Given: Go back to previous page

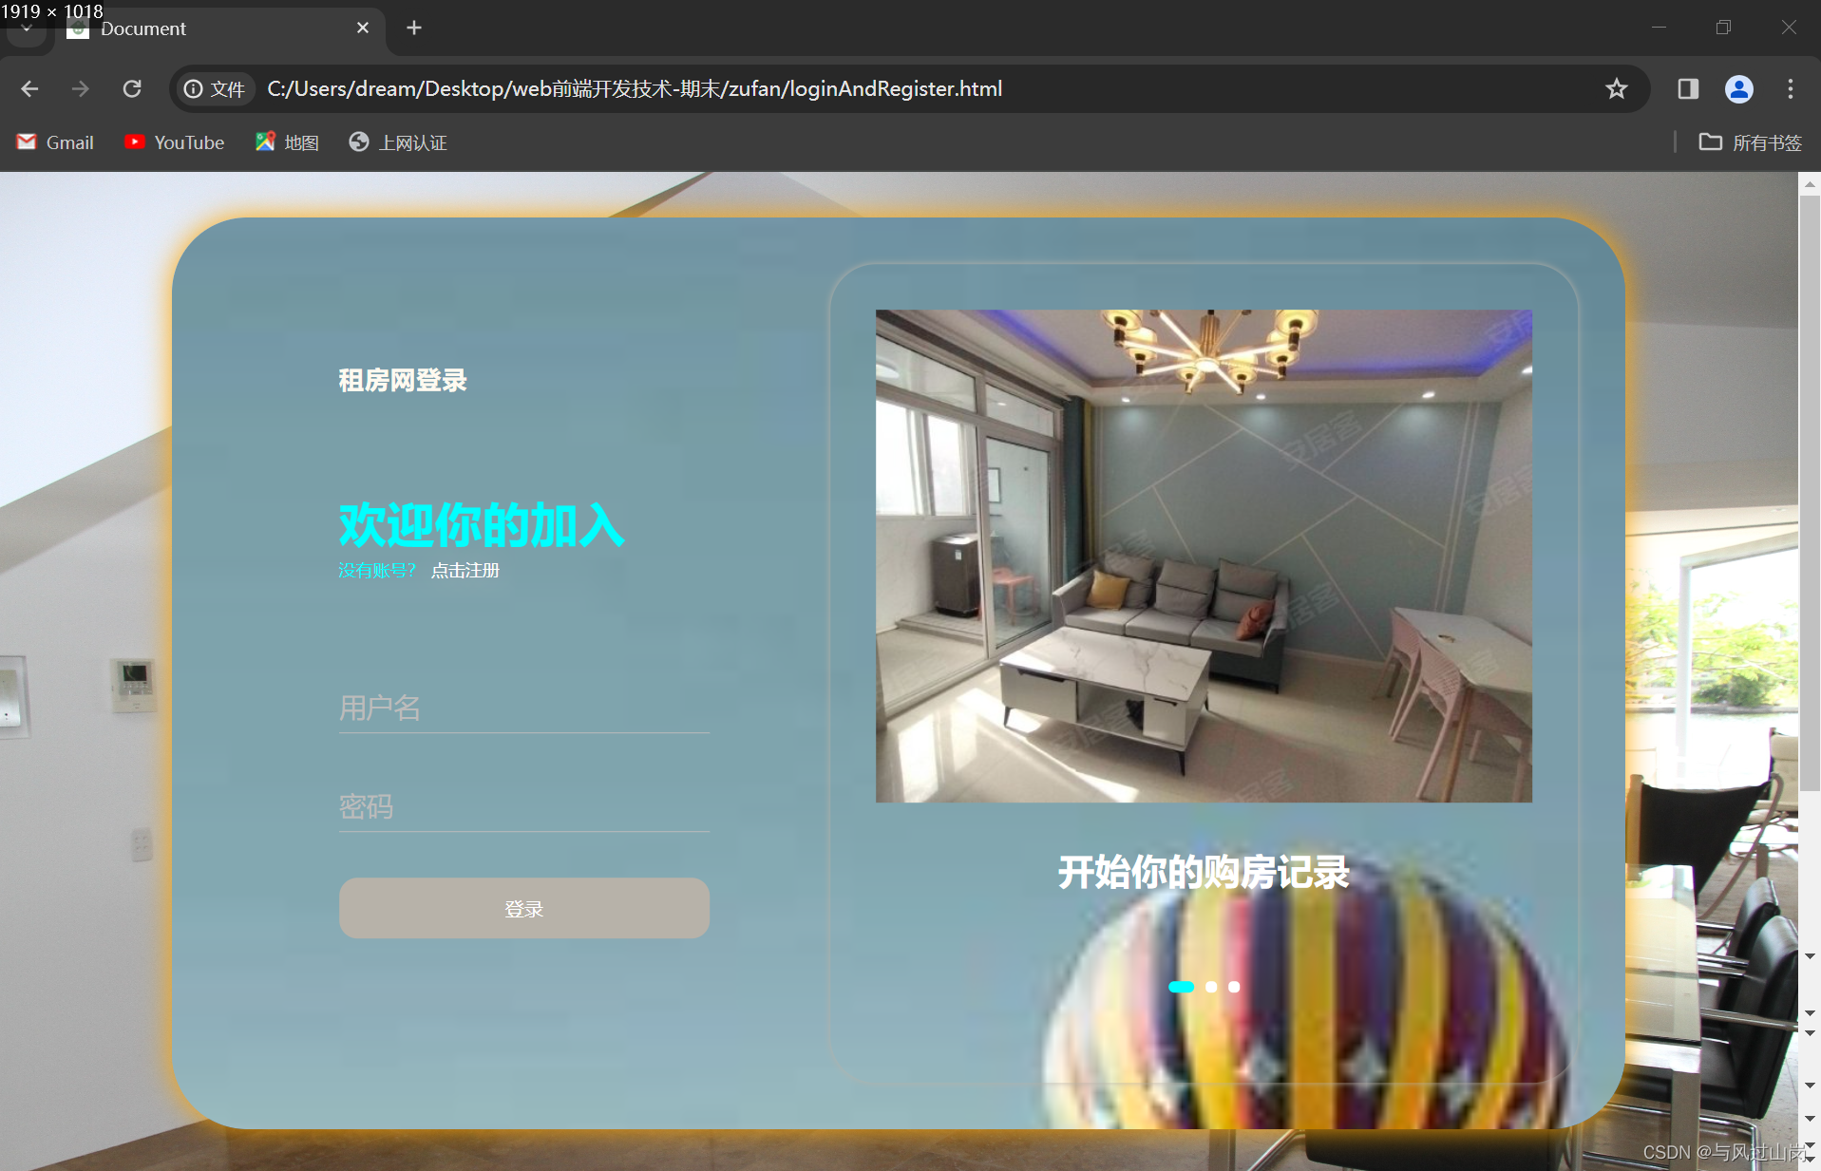Looking at the screenshot, I should point(29,89).
